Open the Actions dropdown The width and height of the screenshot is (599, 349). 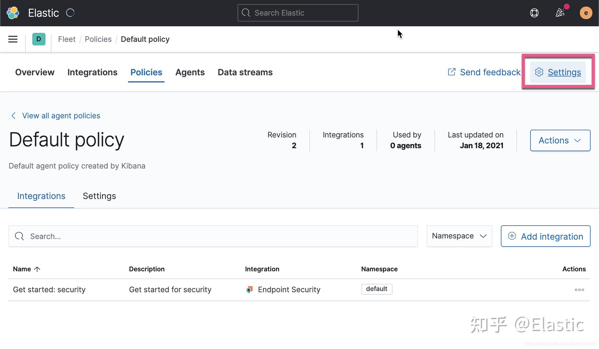(x=560, y=140)
